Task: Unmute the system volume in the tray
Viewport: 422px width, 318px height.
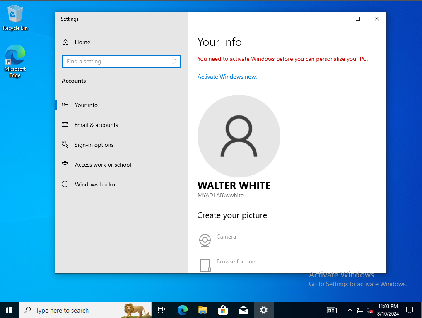Action: (369, 310)
